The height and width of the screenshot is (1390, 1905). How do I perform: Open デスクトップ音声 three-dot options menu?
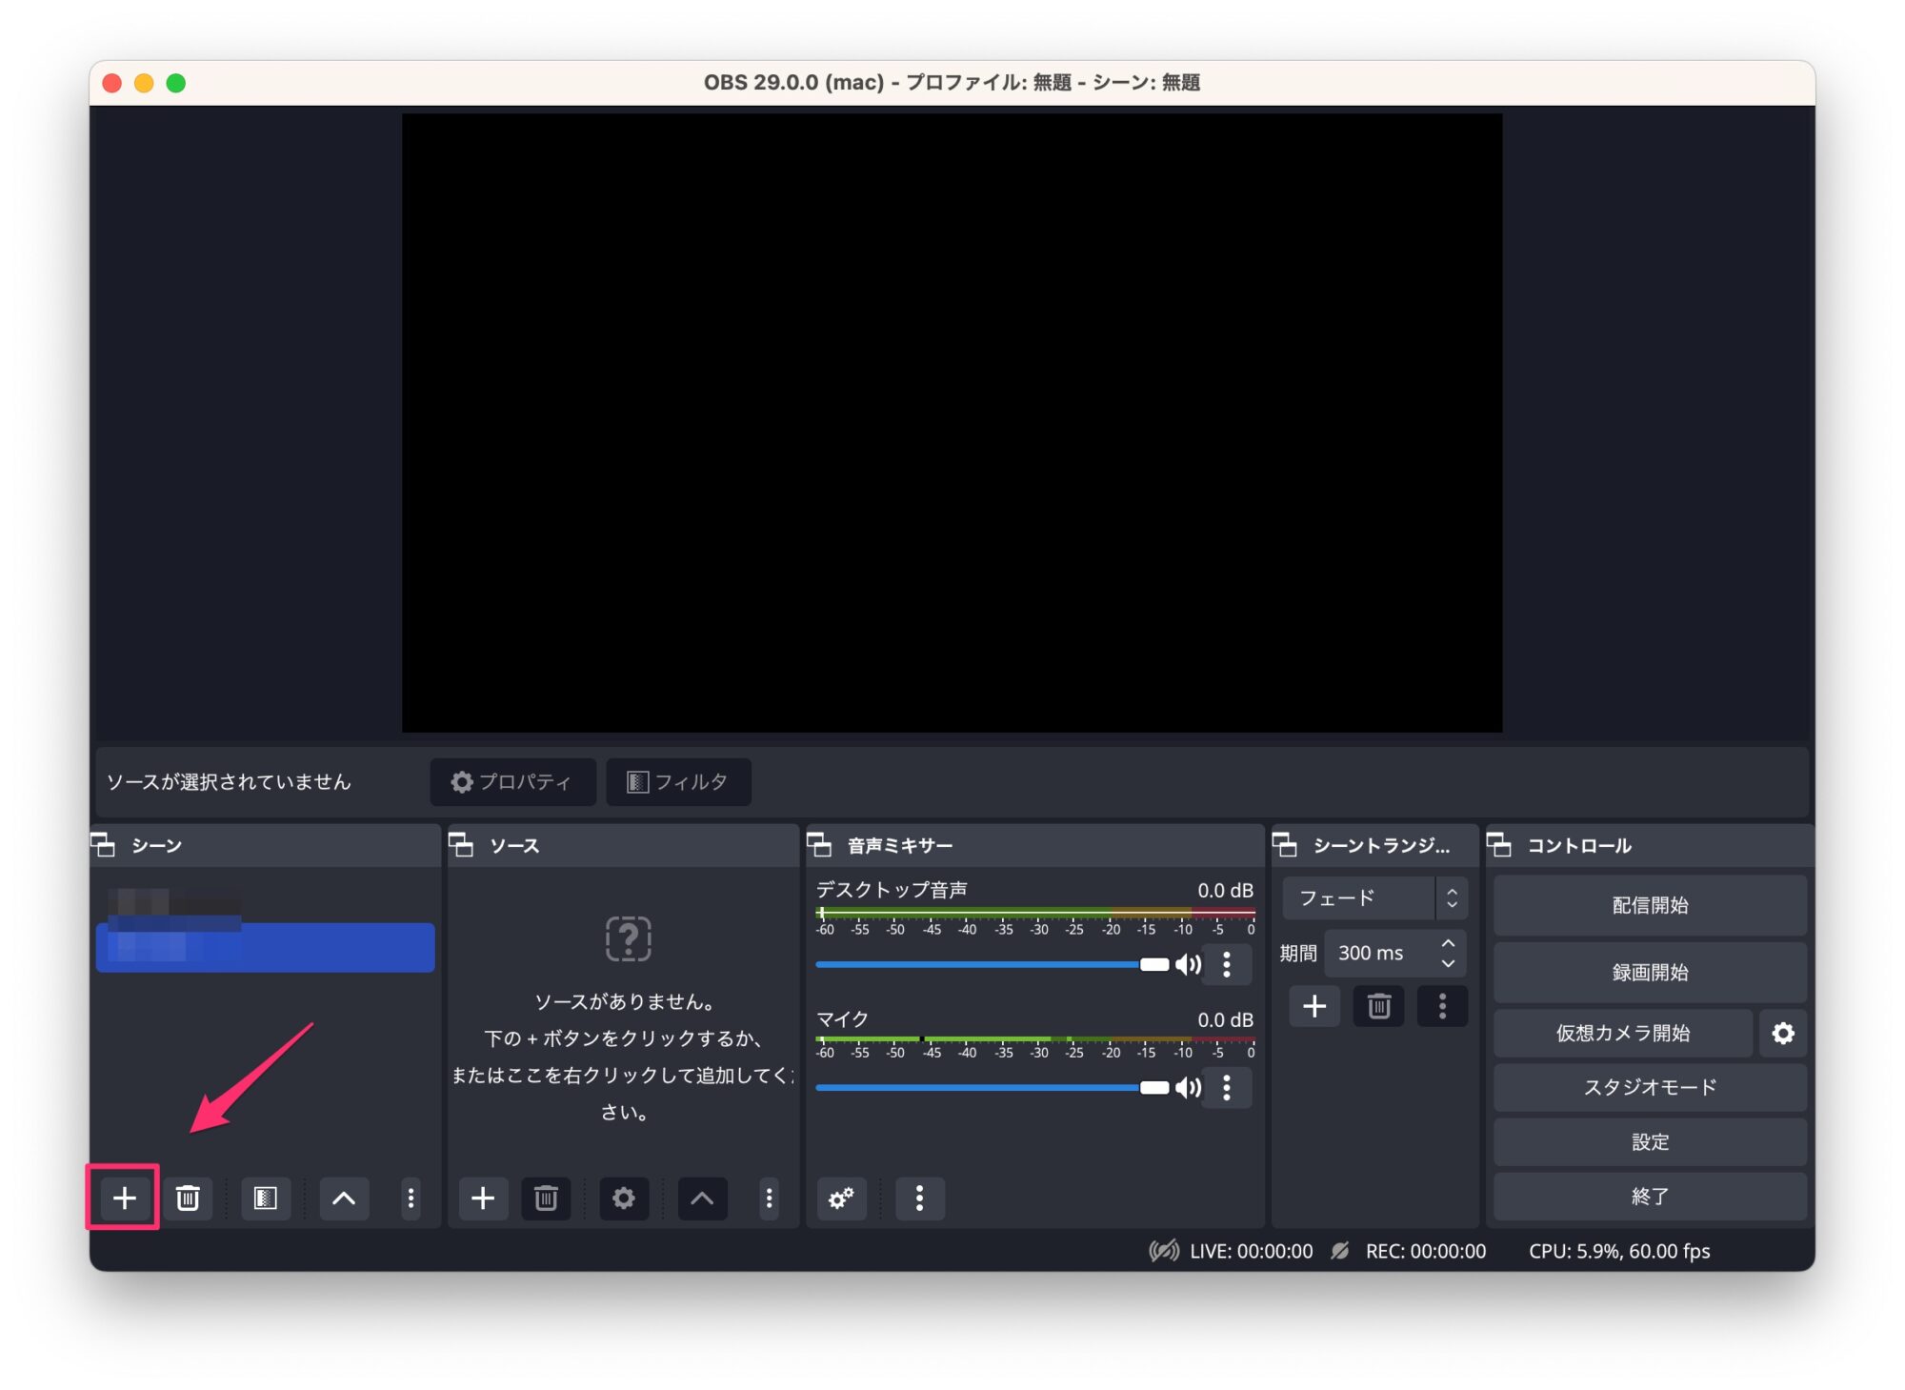1227,964
